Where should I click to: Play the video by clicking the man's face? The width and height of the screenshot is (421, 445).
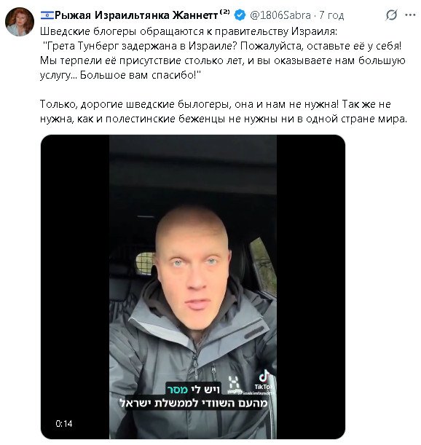[x=194, y=264]
